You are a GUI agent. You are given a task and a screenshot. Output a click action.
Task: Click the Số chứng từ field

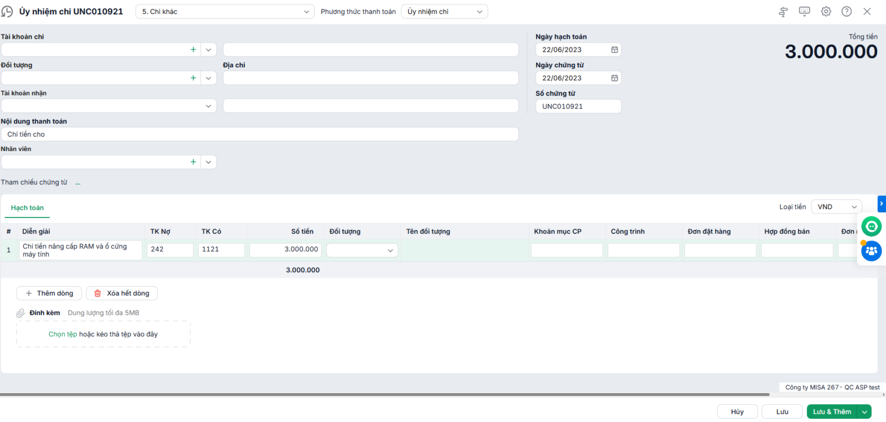point(578,107)
